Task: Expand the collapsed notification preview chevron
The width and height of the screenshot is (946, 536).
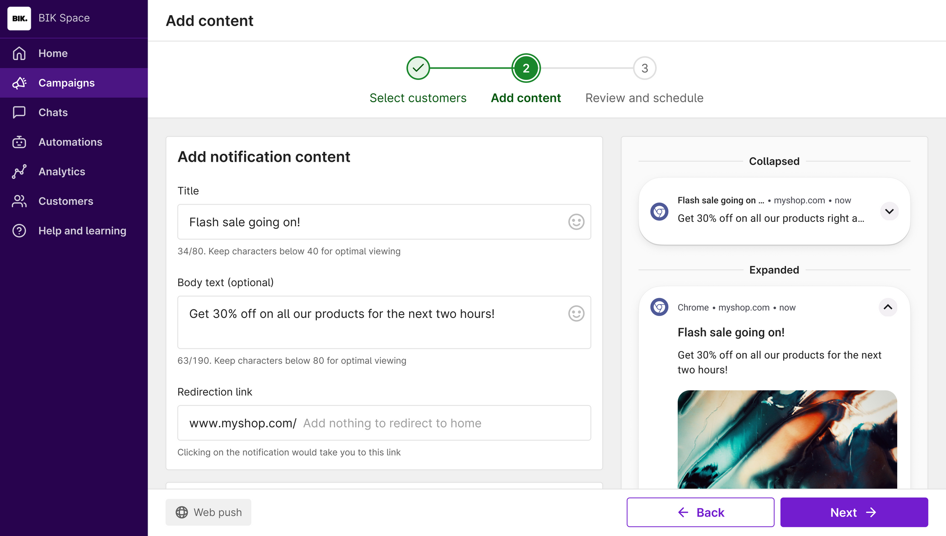Action: (x=889, y=211)
